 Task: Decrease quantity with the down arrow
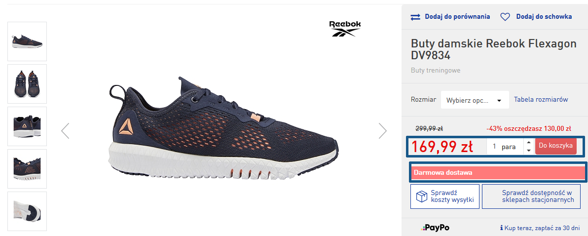tap(529, 151)
